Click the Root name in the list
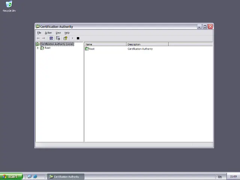The height and width of the screenshot is (180, 240). click(91, 49)
